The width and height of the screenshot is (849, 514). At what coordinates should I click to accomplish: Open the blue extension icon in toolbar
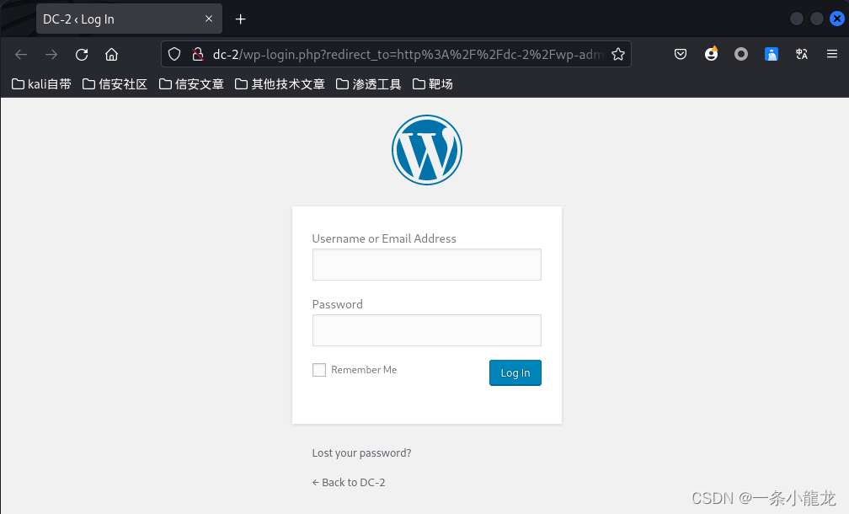click(772, 54)
